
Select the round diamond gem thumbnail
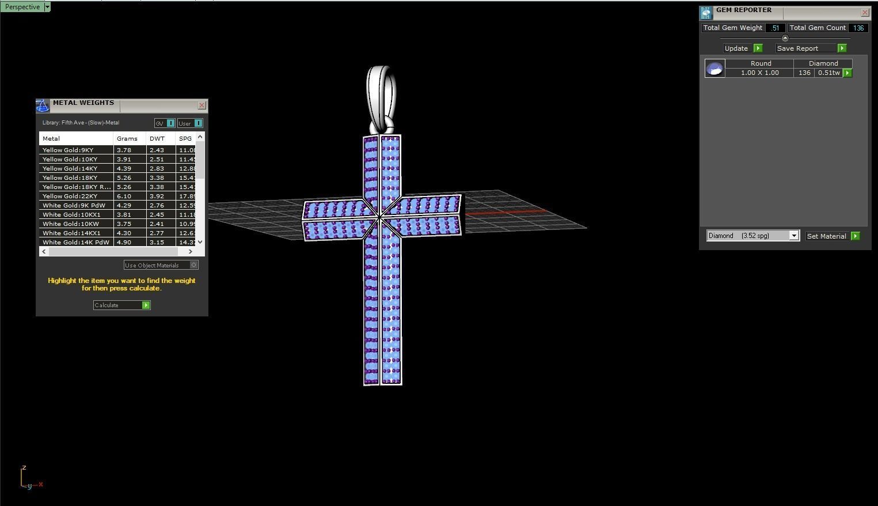(x=715, y=69)
